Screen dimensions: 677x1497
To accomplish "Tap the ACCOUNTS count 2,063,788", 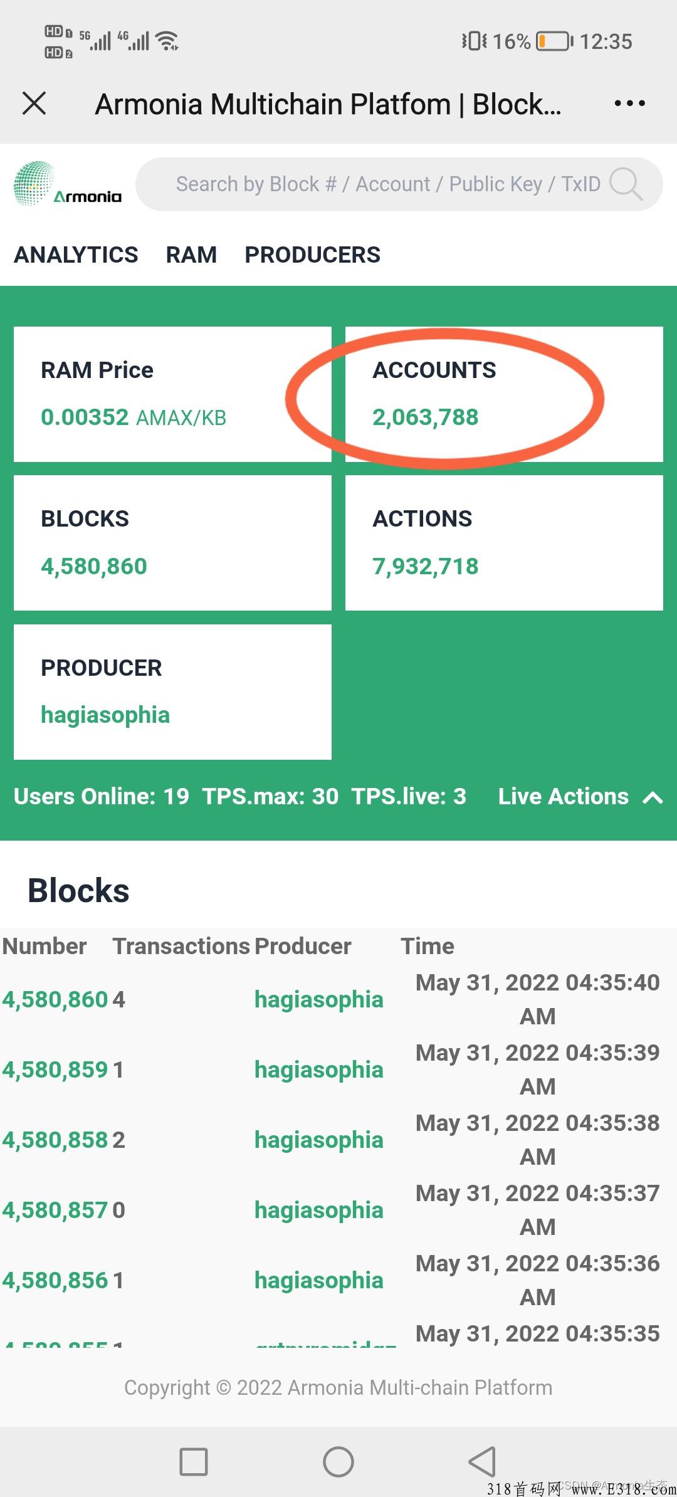I will tap(426, 417).
